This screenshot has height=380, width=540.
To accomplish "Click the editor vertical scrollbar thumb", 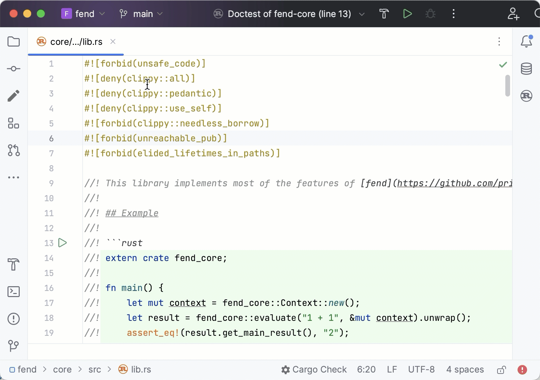I will [x=507, y=86].
